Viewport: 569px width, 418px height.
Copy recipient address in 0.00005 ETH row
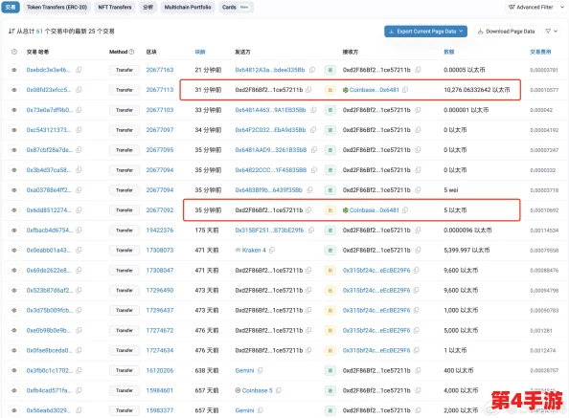pos(418,70)
